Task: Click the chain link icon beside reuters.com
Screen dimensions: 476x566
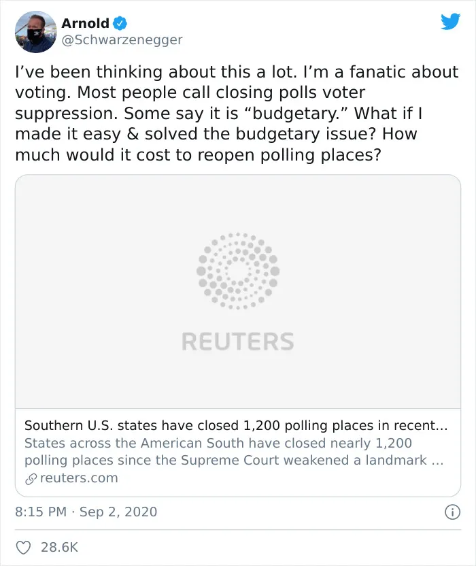Action: [31, 479]
